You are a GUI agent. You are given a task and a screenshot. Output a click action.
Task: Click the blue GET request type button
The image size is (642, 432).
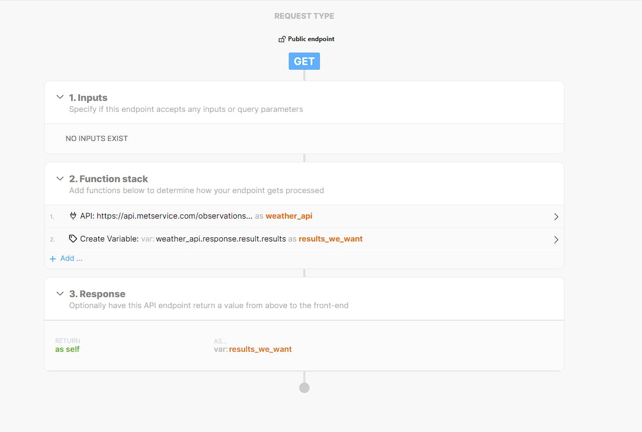coord(304,61)
